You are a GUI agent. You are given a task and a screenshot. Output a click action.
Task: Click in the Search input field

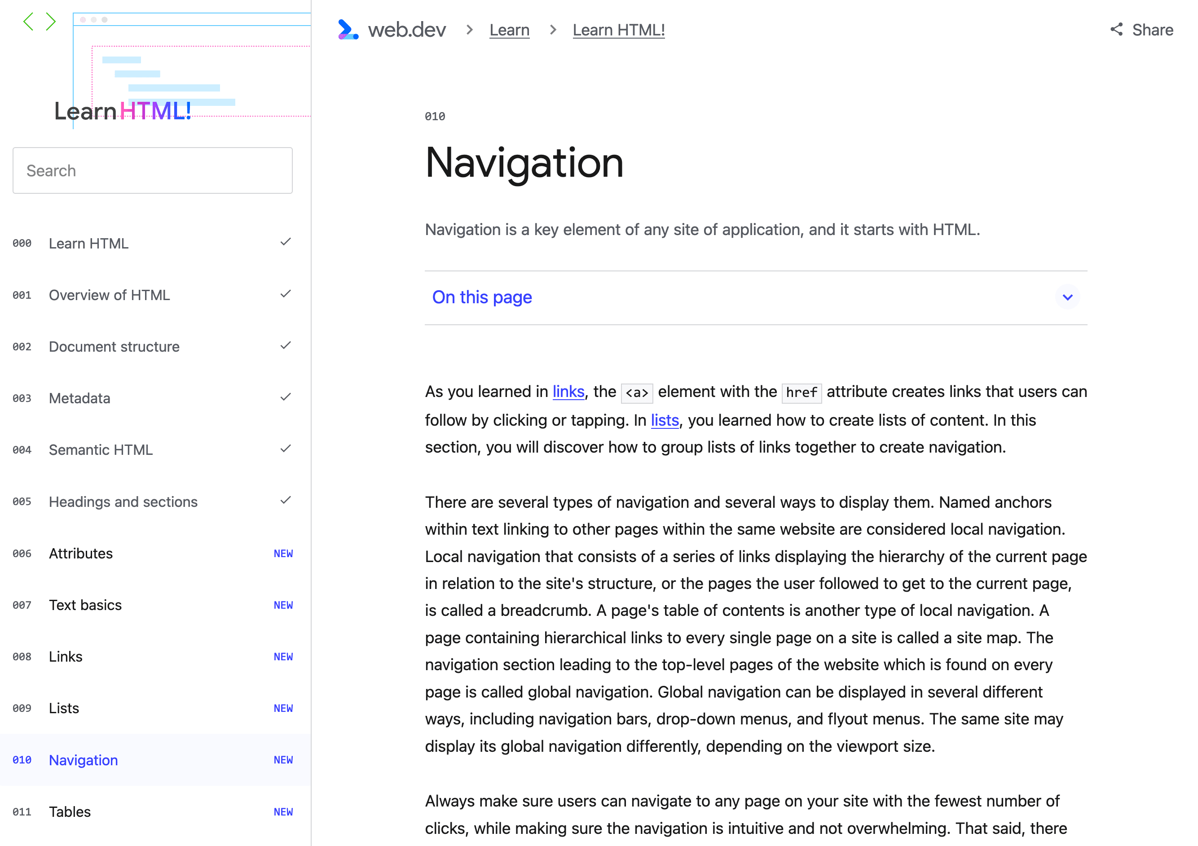153,170
